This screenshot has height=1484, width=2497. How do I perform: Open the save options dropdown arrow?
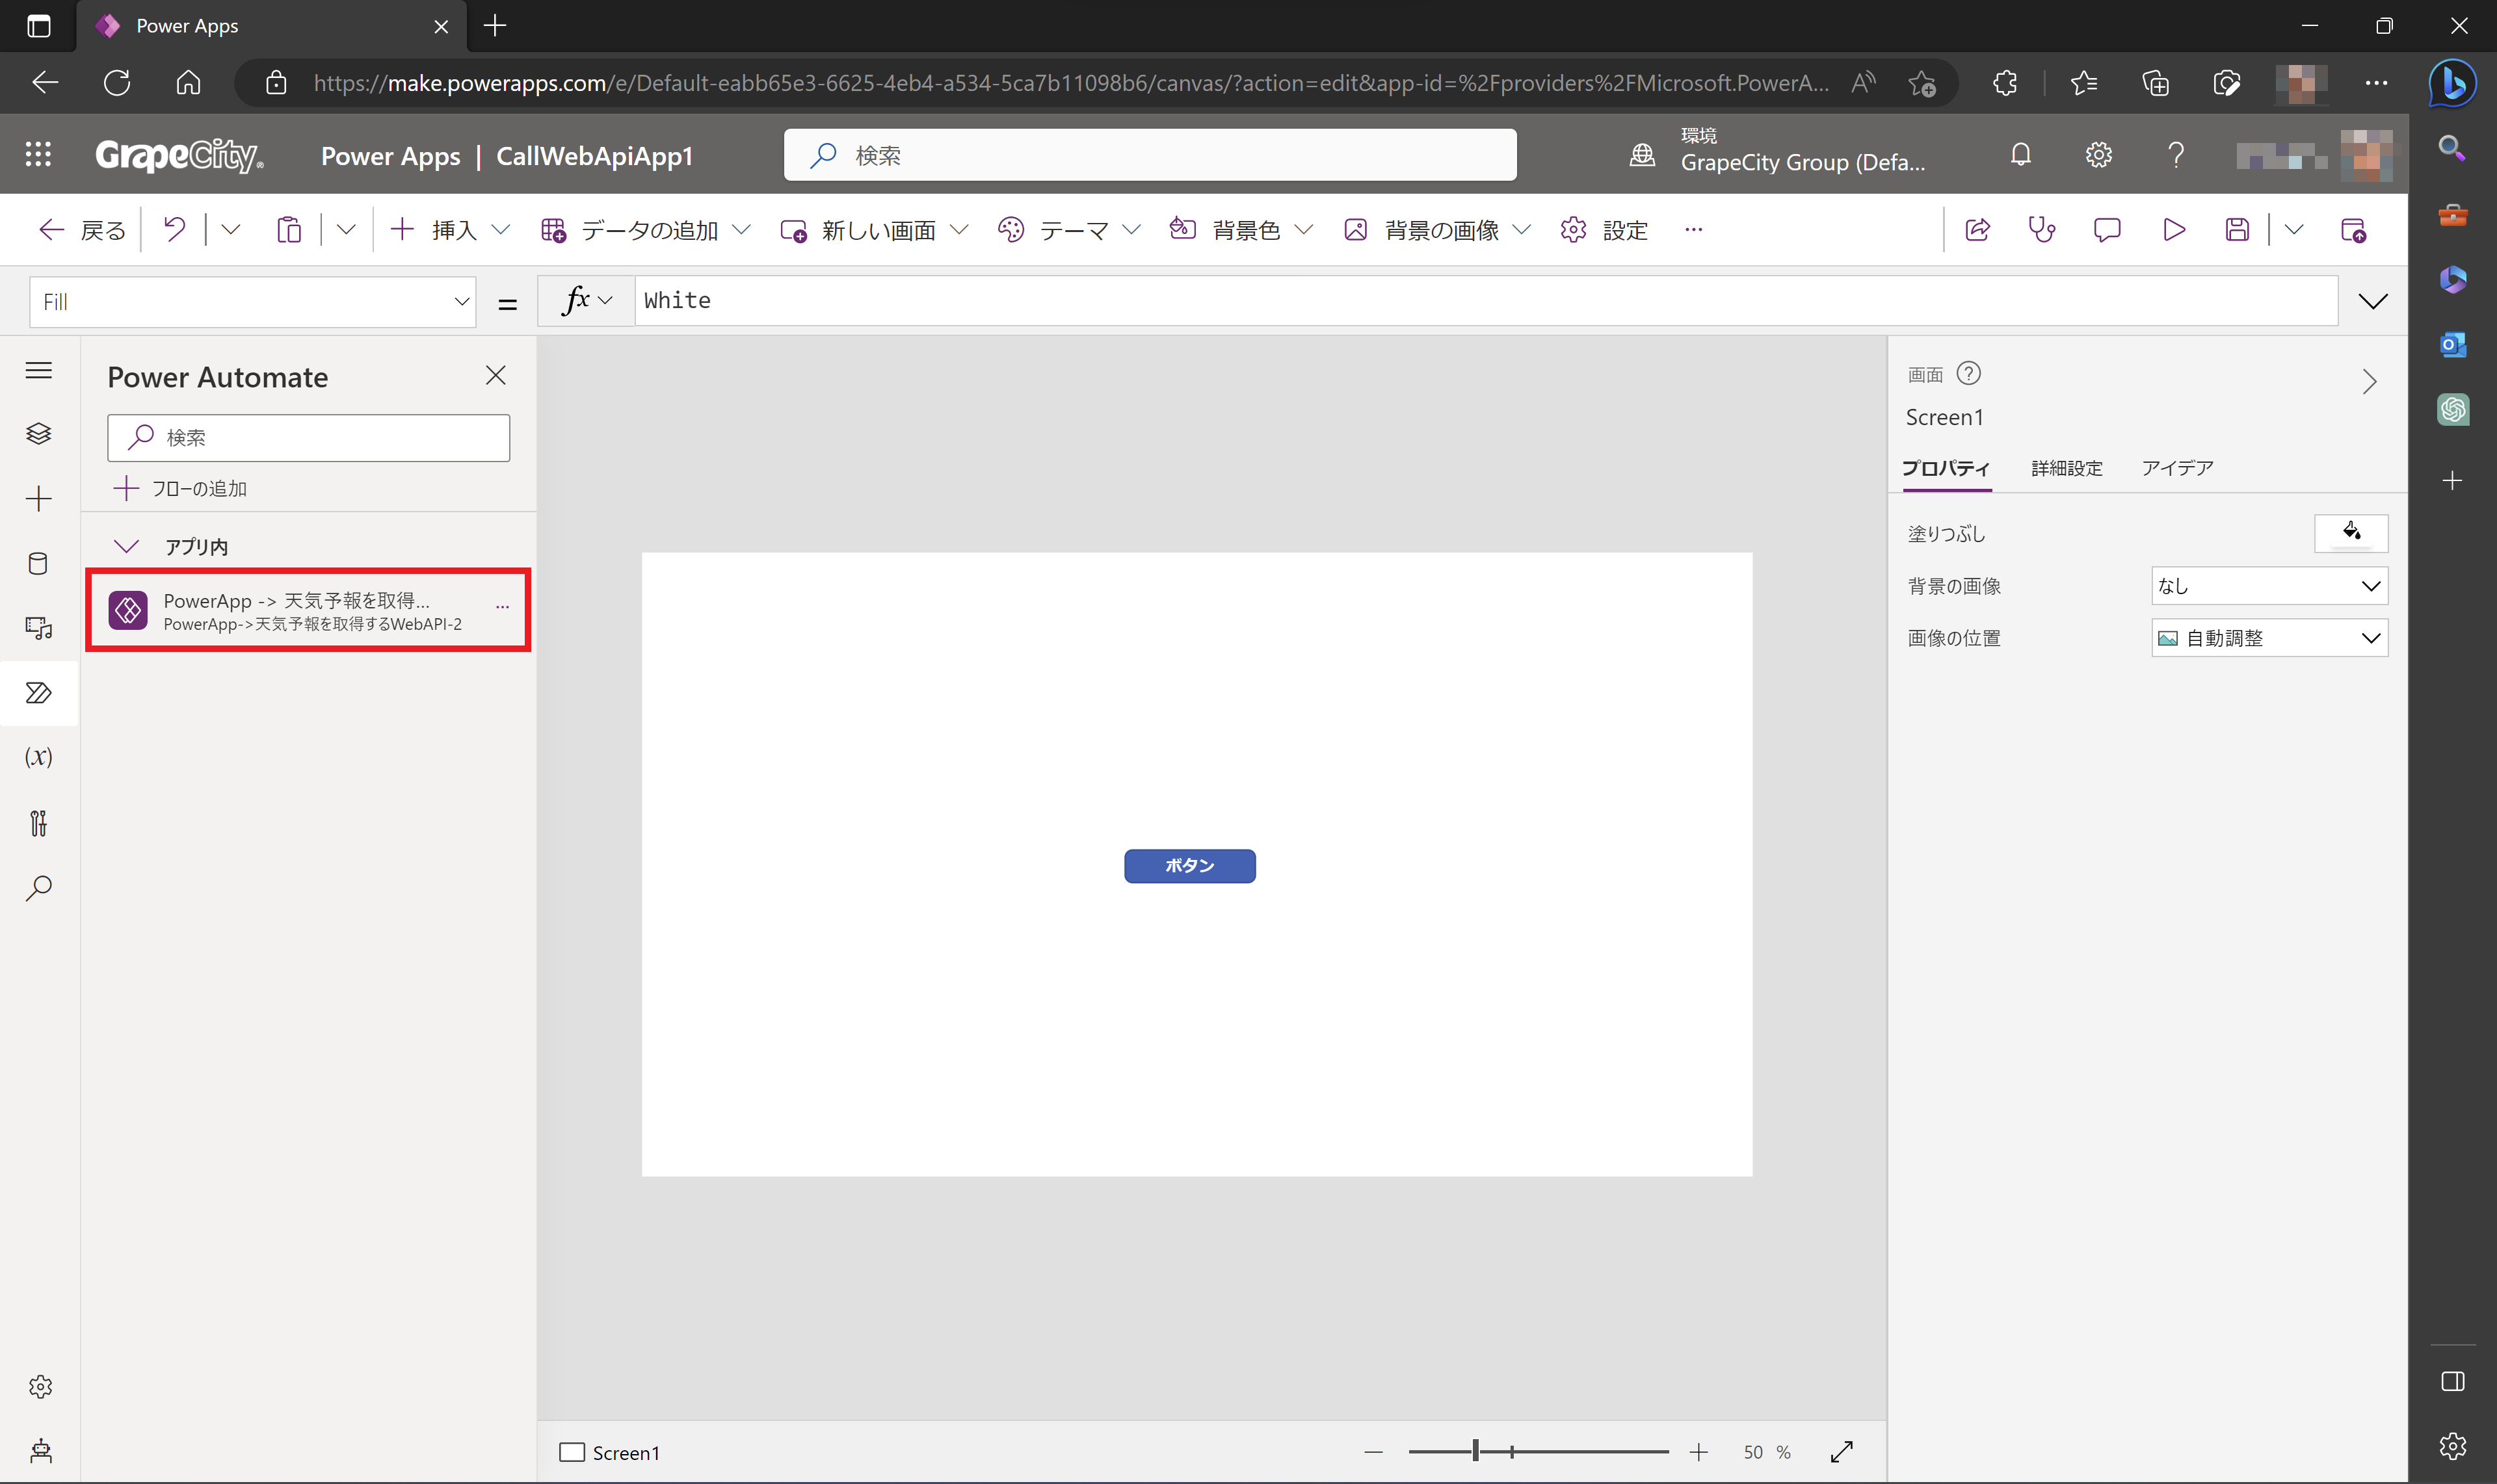(x=2294, y=230)
